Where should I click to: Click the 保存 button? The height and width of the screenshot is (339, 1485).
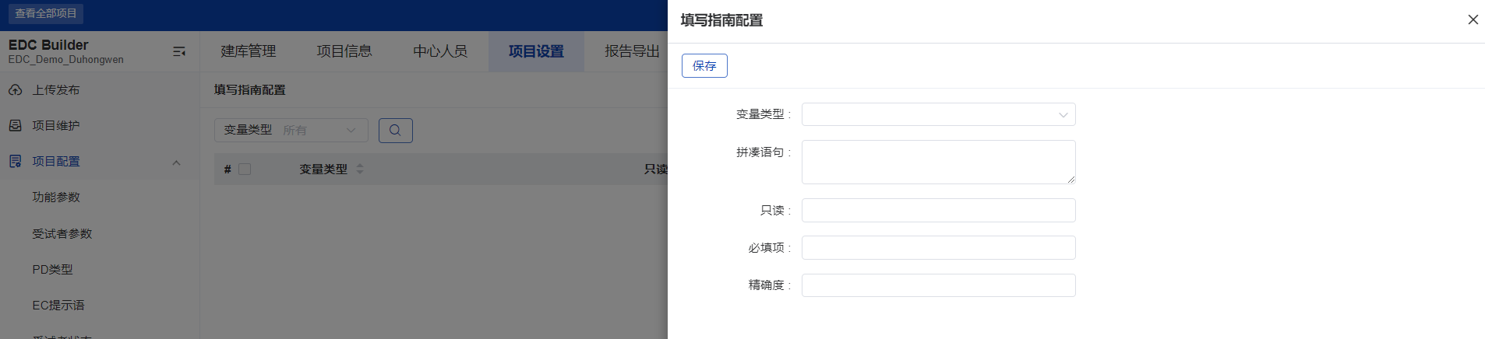(704, 66)
